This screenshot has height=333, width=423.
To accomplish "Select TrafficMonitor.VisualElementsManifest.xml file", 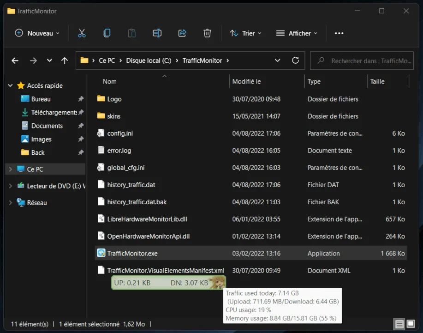I will 166,270.
